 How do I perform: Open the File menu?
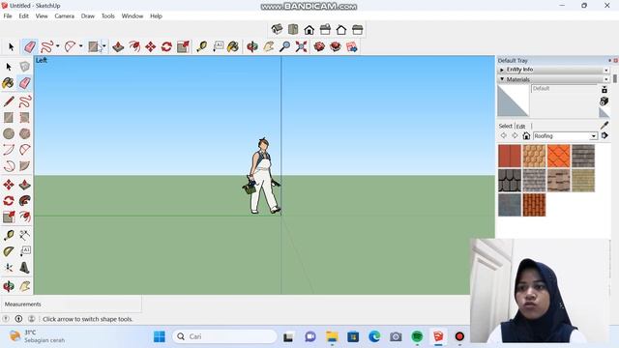pos(8,16)
